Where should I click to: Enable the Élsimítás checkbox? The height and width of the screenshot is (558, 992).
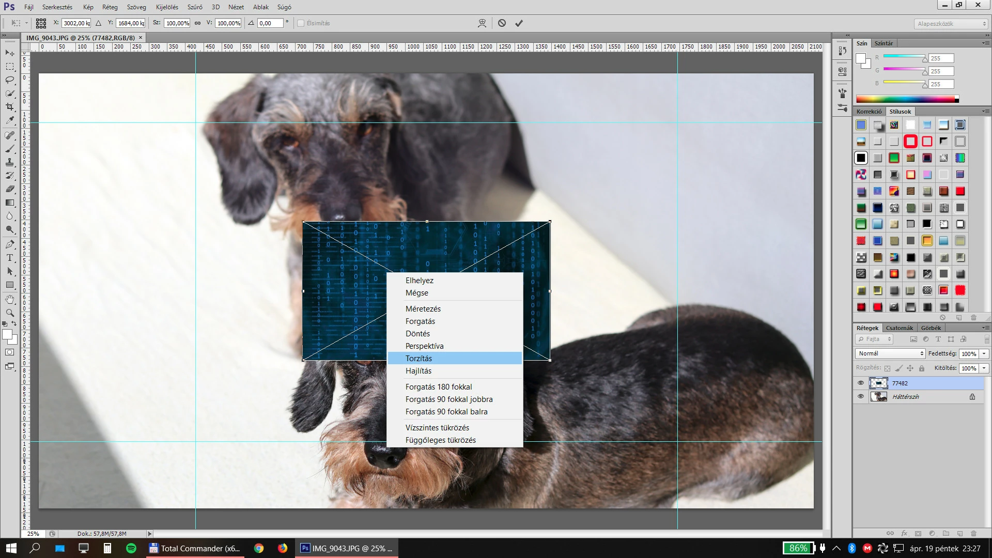[301, 23]
